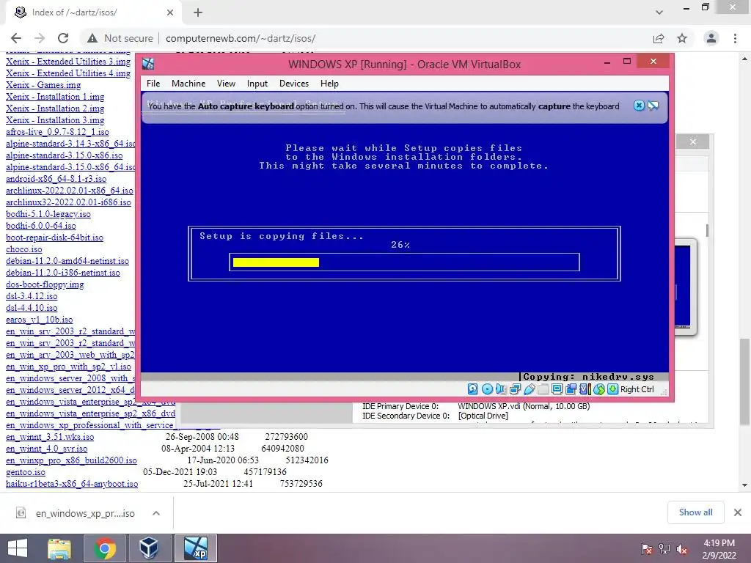The image size is (751, 563).
Task: Click the audio speaker icon in VirtualBox status bar
Action: point(501,389)
